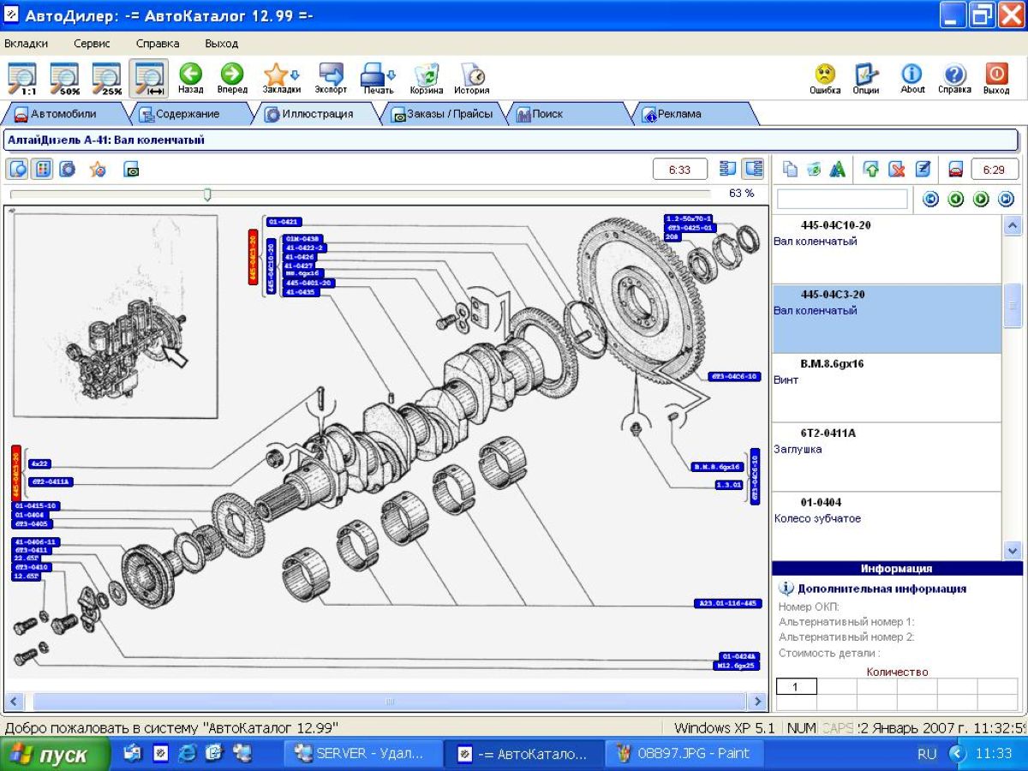This screenshot has height=771, width=1028.
Task: Click the Назад back arrow
Action: pyautogui.click(x=190, y=77)
